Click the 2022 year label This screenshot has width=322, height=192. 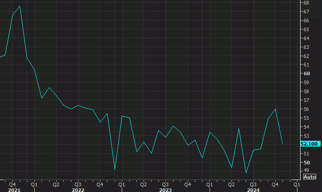(x=78, y=189)
